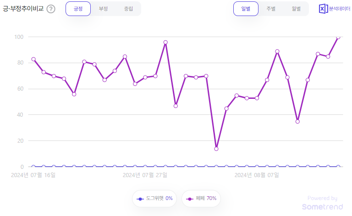
Task: Switch to 주별 weekly view
Action: (x=271, y=9)
